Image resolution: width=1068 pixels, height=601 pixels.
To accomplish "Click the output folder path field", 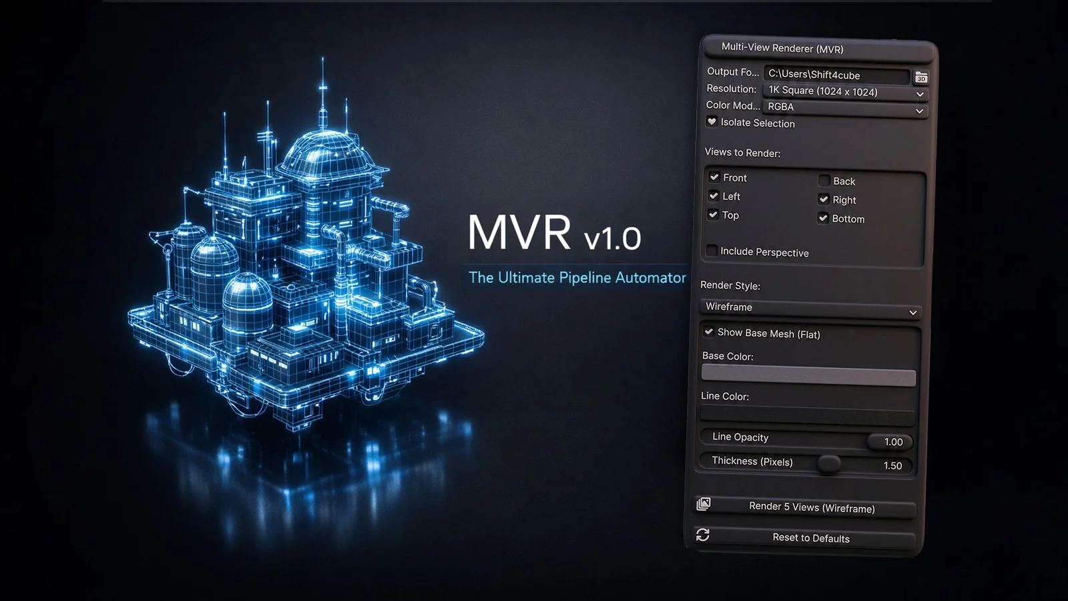I will [x=838, y=75].
